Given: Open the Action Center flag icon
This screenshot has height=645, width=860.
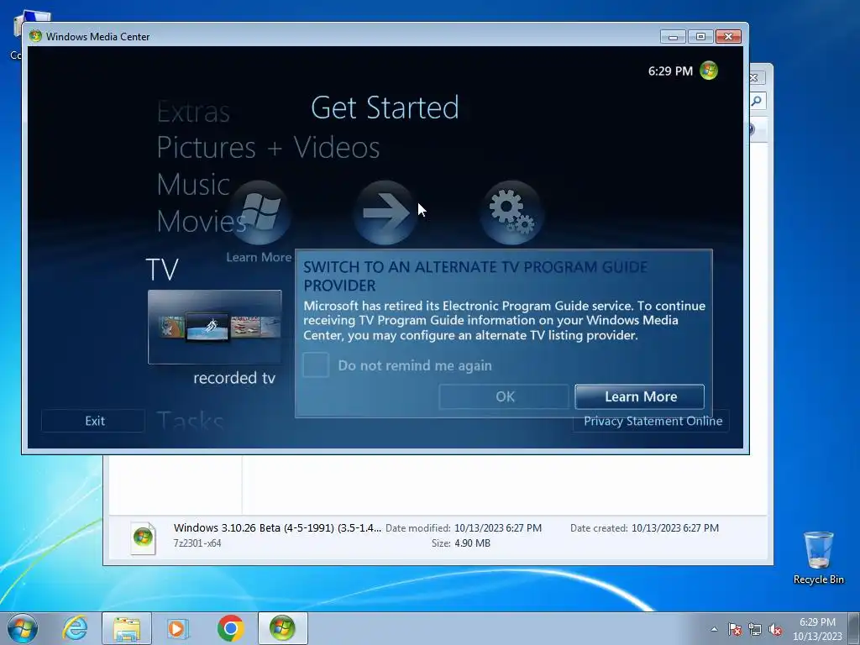Looking at the screenshot, I should (735, 629).
